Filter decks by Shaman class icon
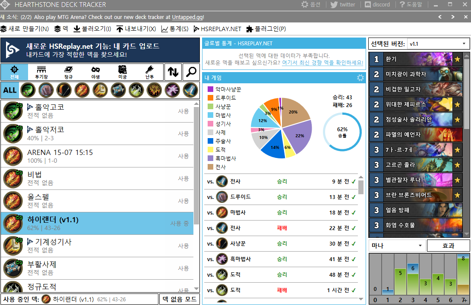Viewport: 471px width, 306px height. (154, 90)
